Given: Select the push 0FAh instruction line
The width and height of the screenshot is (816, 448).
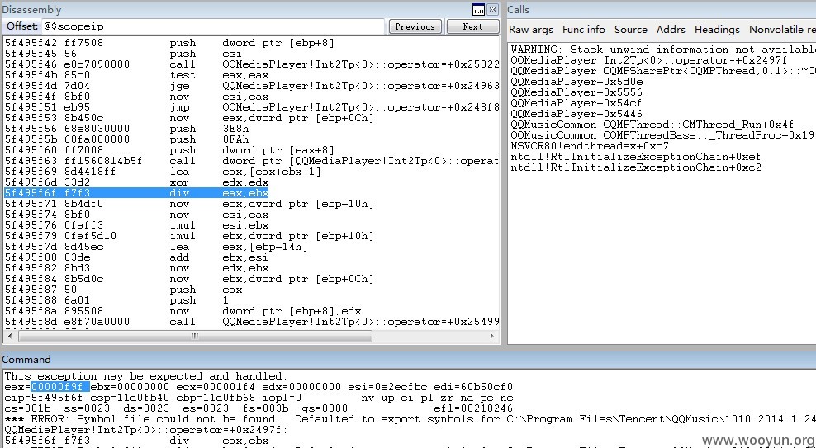Looking at the screenshot, I should pos(126,139).
